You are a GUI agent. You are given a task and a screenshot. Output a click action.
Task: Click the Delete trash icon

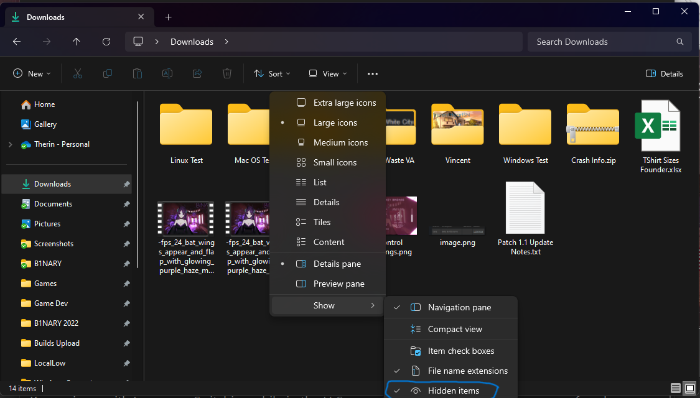(x=227, y=73)
